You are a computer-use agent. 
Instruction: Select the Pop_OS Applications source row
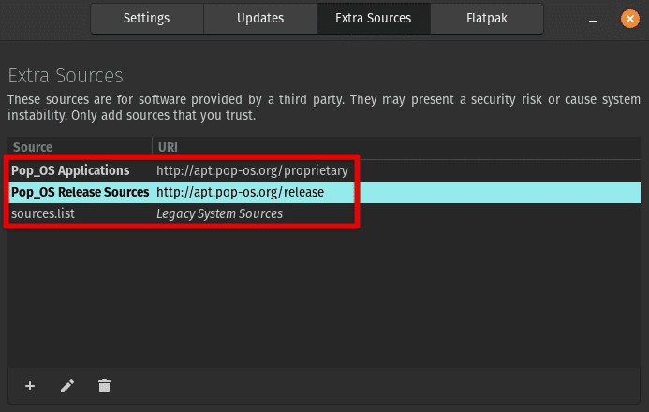click(x=324, y=170)
